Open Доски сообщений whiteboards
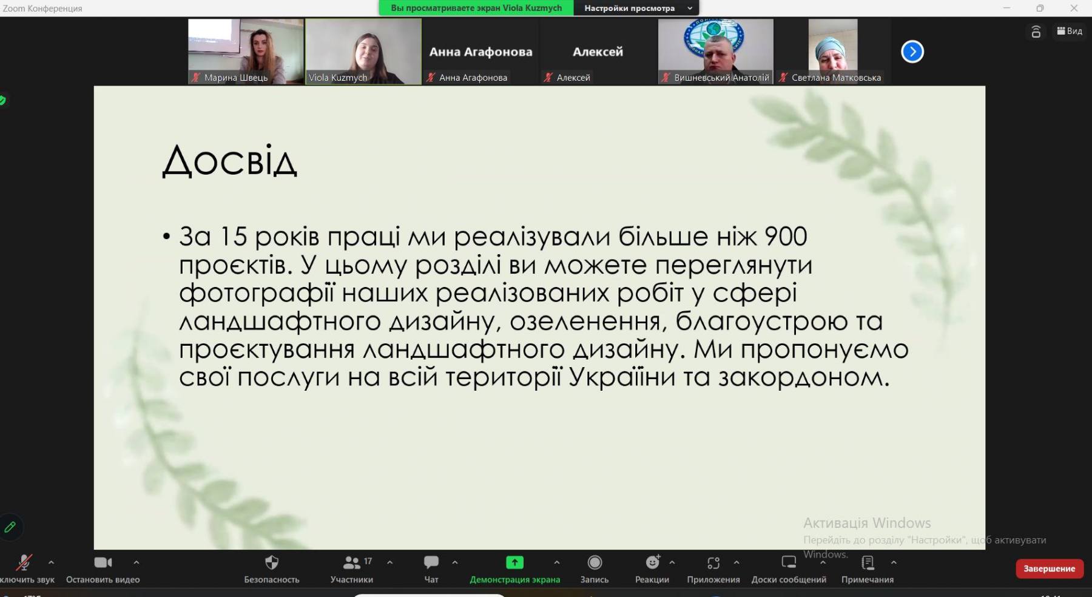The height and width of the screenshot is (597, 1092). pyautogui.click(x=789, y=563)
